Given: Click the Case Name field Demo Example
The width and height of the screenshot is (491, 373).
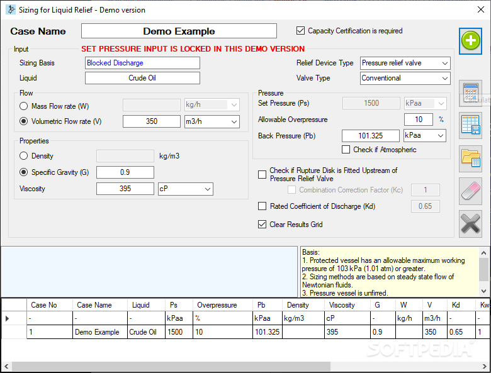Looking at the screenshot, I should point(179,31).
